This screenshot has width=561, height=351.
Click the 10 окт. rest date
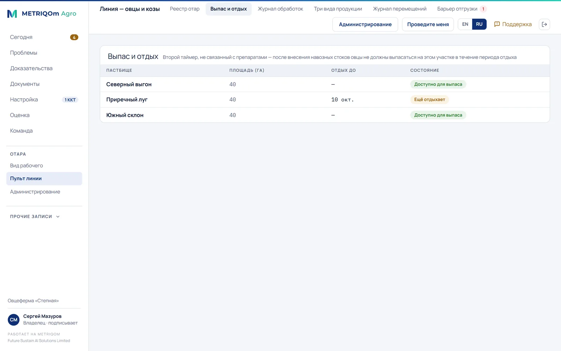[x=343, y=100]
